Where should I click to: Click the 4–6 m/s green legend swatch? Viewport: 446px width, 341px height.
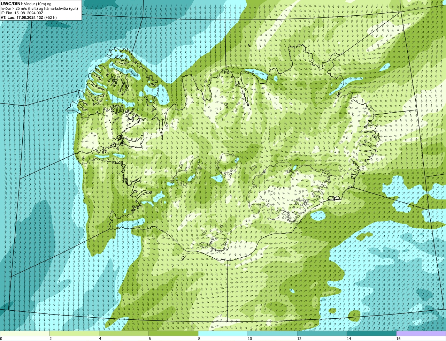pos(124,334)
